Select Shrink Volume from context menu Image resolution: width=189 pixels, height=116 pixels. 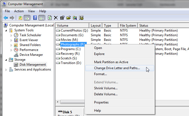click(106, 88)
